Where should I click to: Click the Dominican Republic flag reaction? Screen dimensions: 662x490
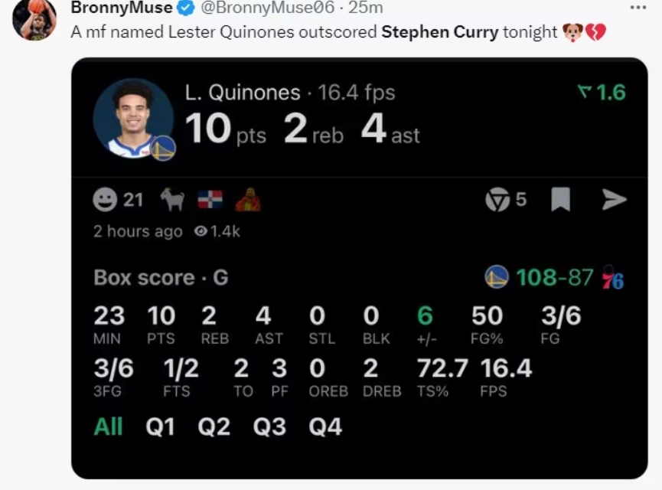[x=210, y=200]
